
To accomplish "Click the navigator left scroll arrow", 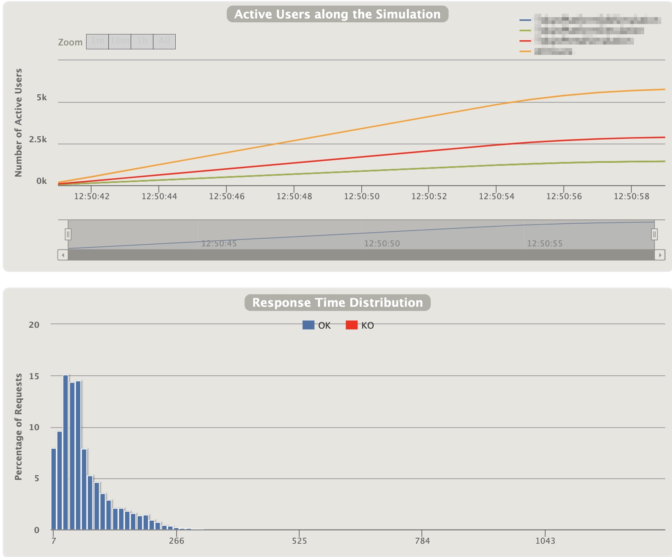I will click(63, 255).
